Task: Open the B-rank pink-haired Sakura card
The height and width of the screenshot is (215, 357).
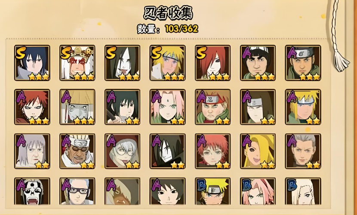Action: click(x=258, y=191)
